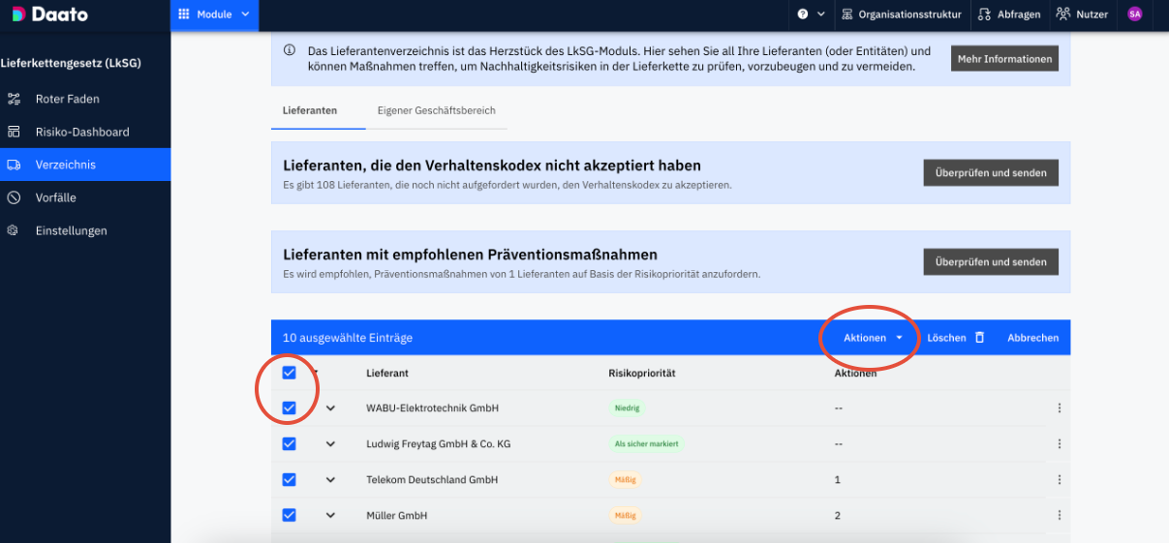Uncheck WABU-Elektrotechnik GmbH checkbox
This screenshot has width=1169, height=543.
click(x=289, y=407)
